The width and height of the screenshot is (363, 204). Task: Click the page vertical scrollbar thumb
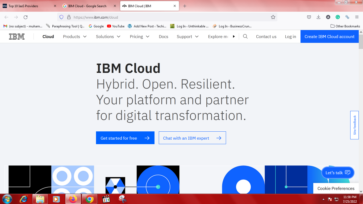click(x=361, y=42)
